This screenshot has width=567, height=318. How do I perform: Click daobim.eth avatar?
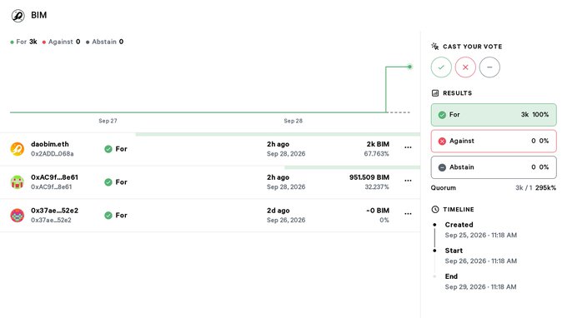point(17,149)
